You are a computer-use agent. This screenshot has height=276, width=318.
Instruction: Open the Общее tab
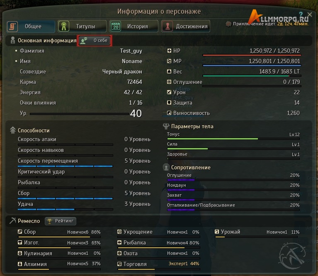[31, 26]
